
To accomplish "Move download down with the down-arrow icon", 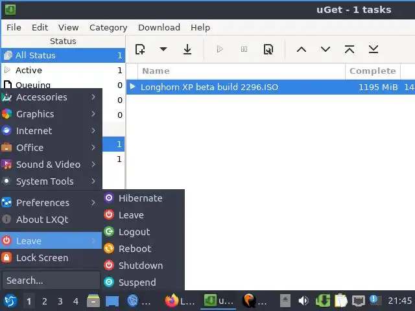I will (326, 49).
